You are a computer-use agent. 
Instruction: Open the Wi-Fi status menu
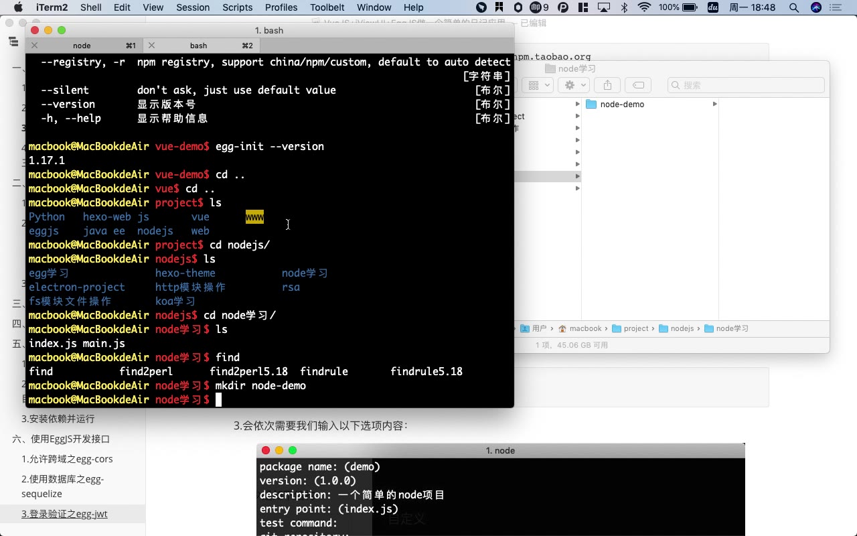(645, 7)
